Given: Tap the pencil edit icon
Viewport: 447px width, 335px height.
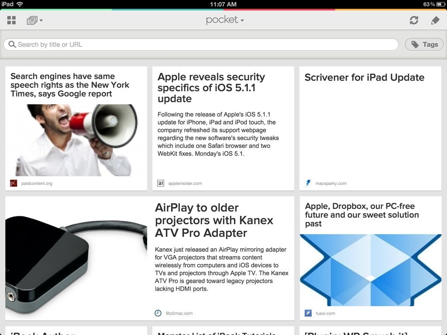Looking at the screenshot, I should pyautogui.click(x=435, y=20).
